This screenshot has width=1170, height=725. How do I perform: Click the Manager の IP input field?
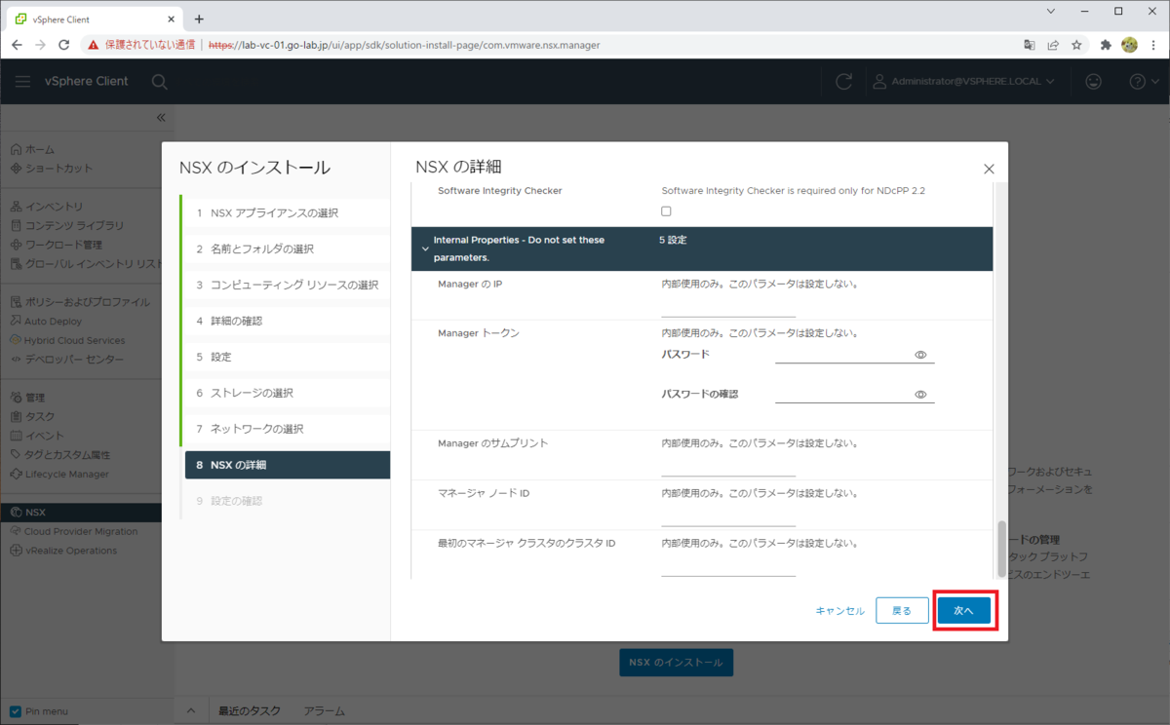(728, 307)
